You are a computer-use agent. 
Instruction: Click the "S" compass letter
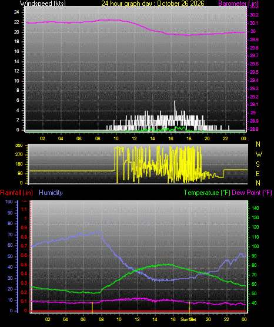[x=258, y=164]
